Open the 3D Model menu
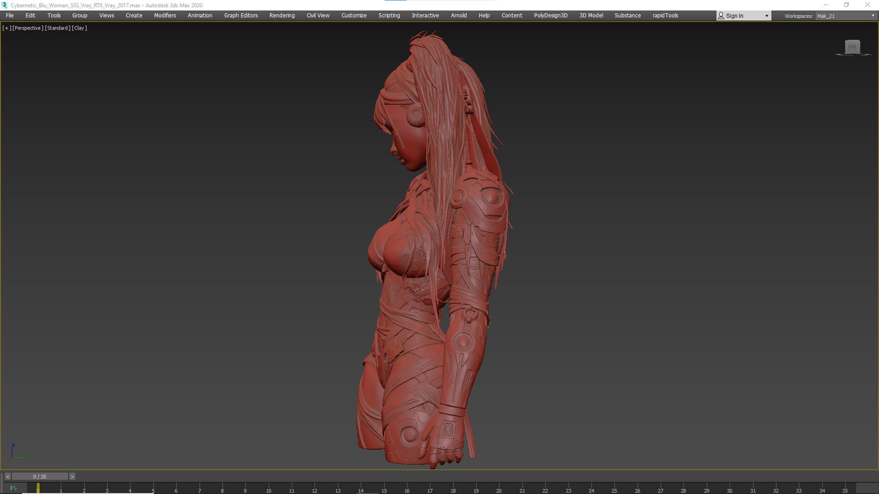879x494 pixels. coord(591,16)
